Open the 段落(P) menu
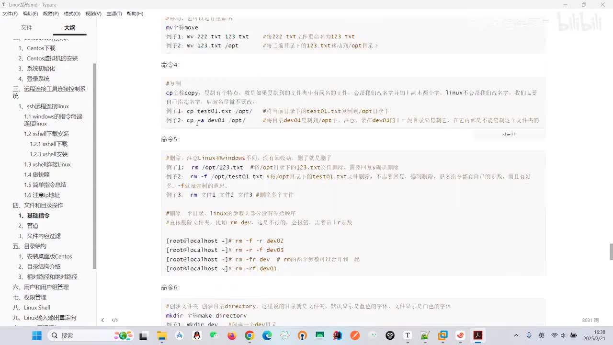The height and width of the screenshot is (345, 613). [51, 13]
